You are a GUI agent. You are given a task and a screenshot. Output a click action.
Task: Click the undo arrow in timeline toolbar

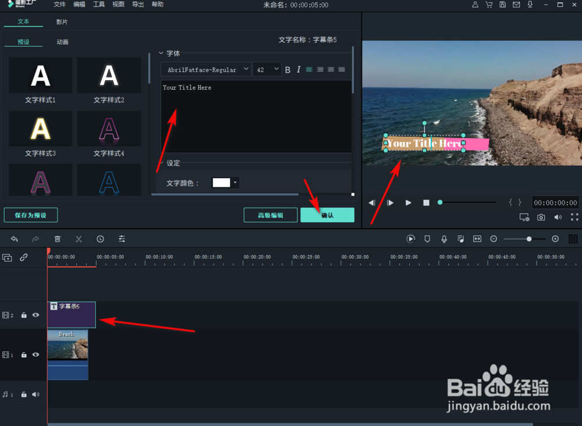coord(15,239)
